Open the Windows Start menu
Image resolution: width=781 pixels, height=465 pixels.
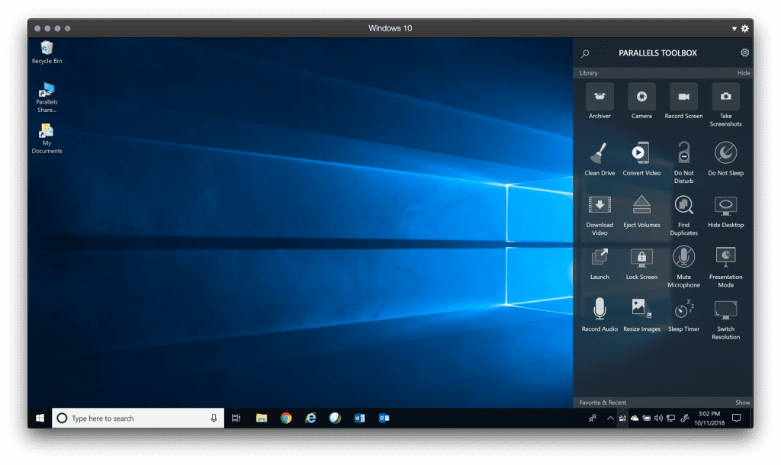(x=40, y=418)
